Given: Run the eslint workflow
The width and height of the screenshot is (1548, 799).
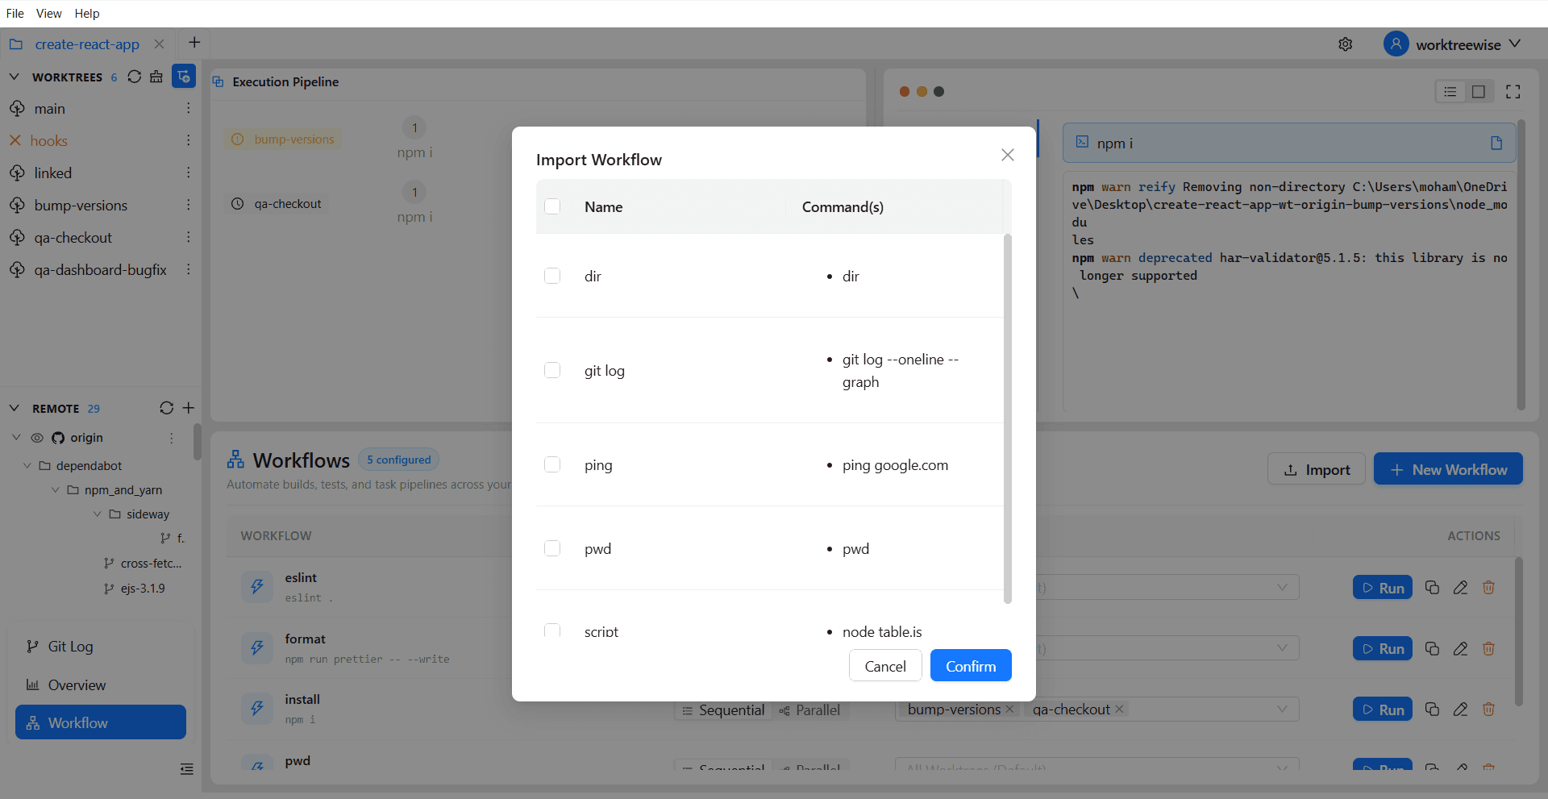Looking at the screenshot, I should point(1382,588).
